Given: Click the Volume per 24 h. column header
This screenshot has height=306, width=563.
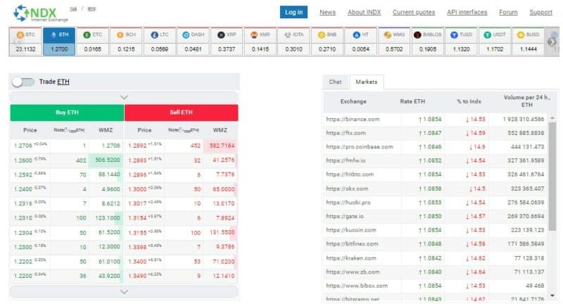Looking at the screenshot, I should coord(526,101).
